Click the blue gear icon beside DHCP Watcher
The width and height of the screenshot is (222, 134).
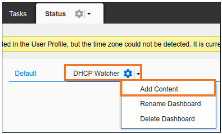[128, 73]
